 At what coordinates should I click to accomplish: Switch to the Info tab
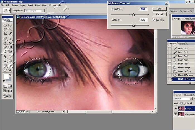coord(187,19)
